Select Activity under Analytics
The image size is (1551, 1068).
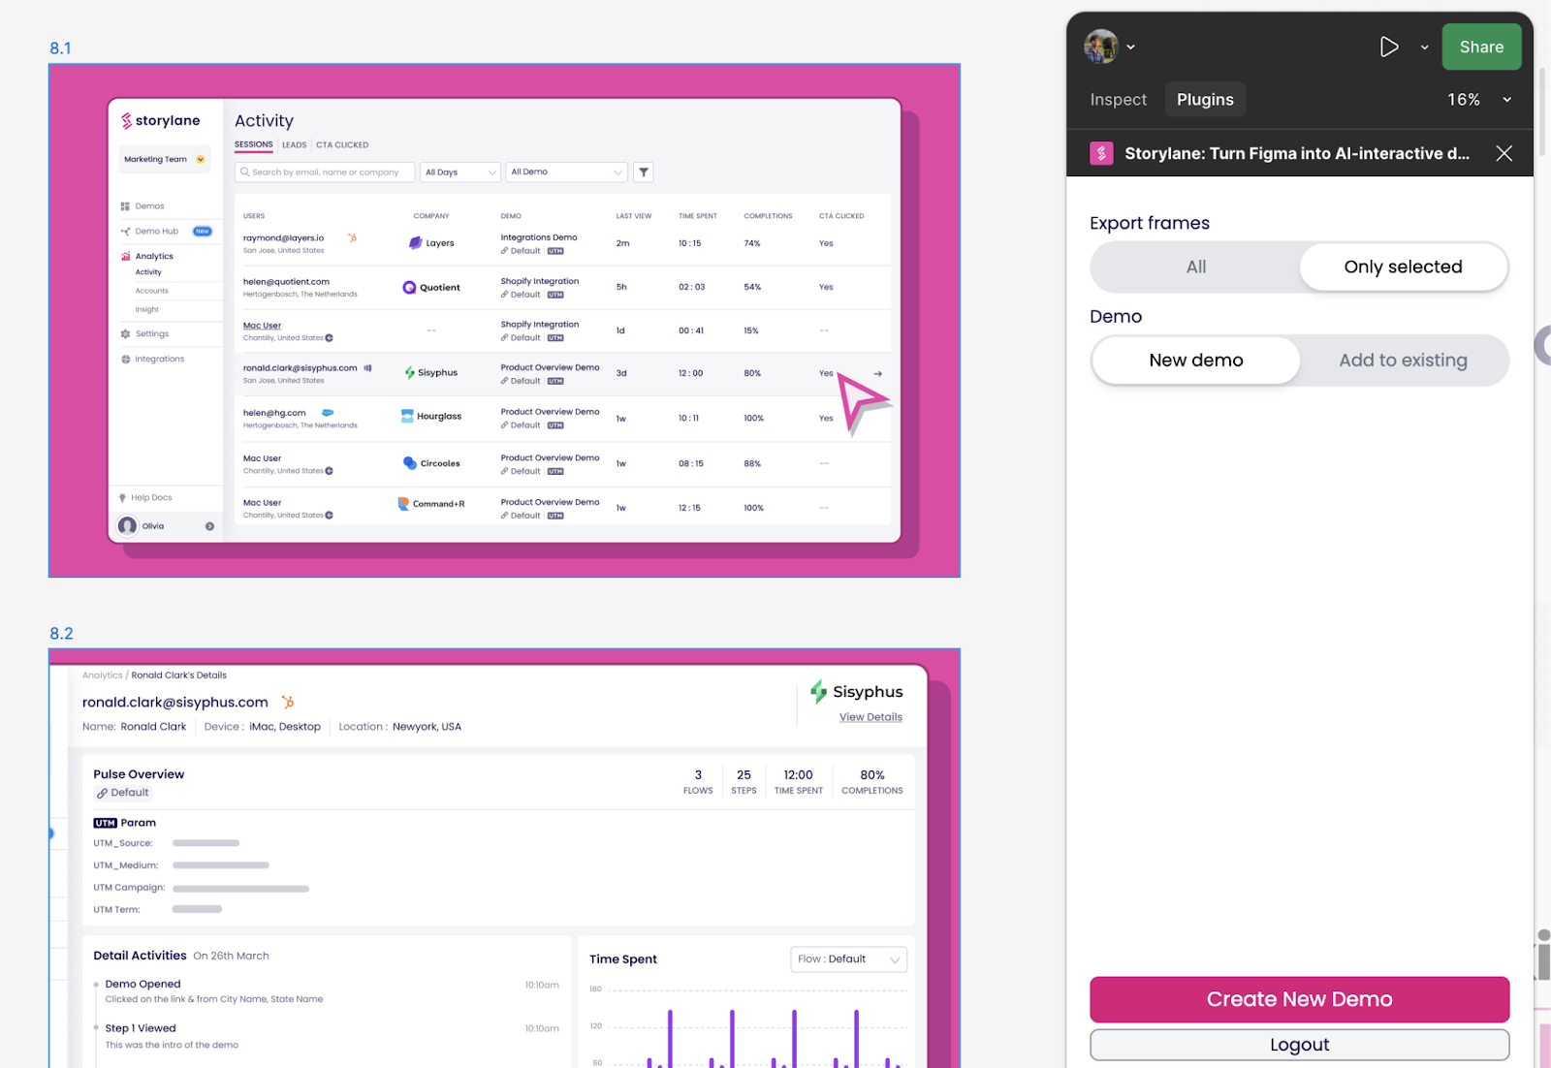tap(148, 272)
